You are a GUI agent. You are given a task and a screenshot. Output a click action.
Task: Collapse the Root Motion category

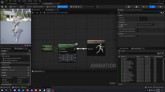(x=118, y=22)
